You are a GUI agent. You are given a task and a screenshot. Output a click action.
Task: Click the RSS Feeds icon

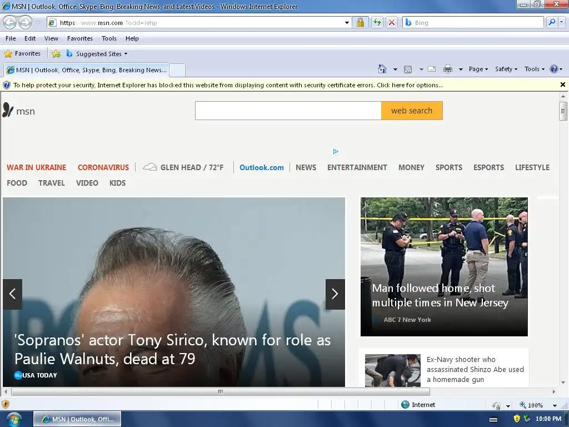coord(408,69)
